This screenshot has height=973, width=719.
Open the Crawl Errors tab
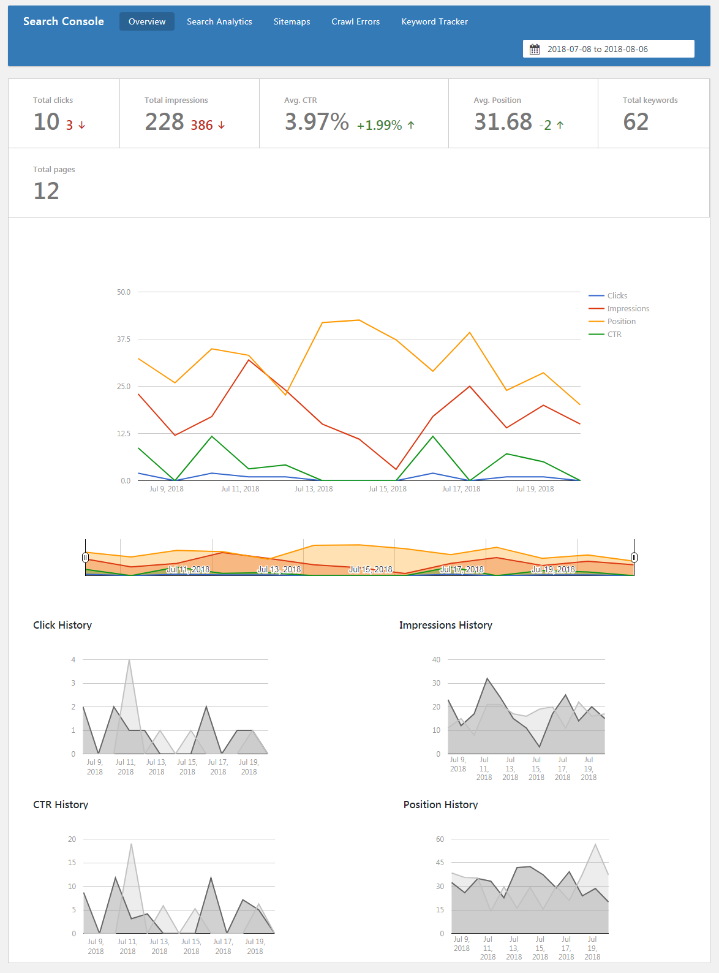coord(356,21)
